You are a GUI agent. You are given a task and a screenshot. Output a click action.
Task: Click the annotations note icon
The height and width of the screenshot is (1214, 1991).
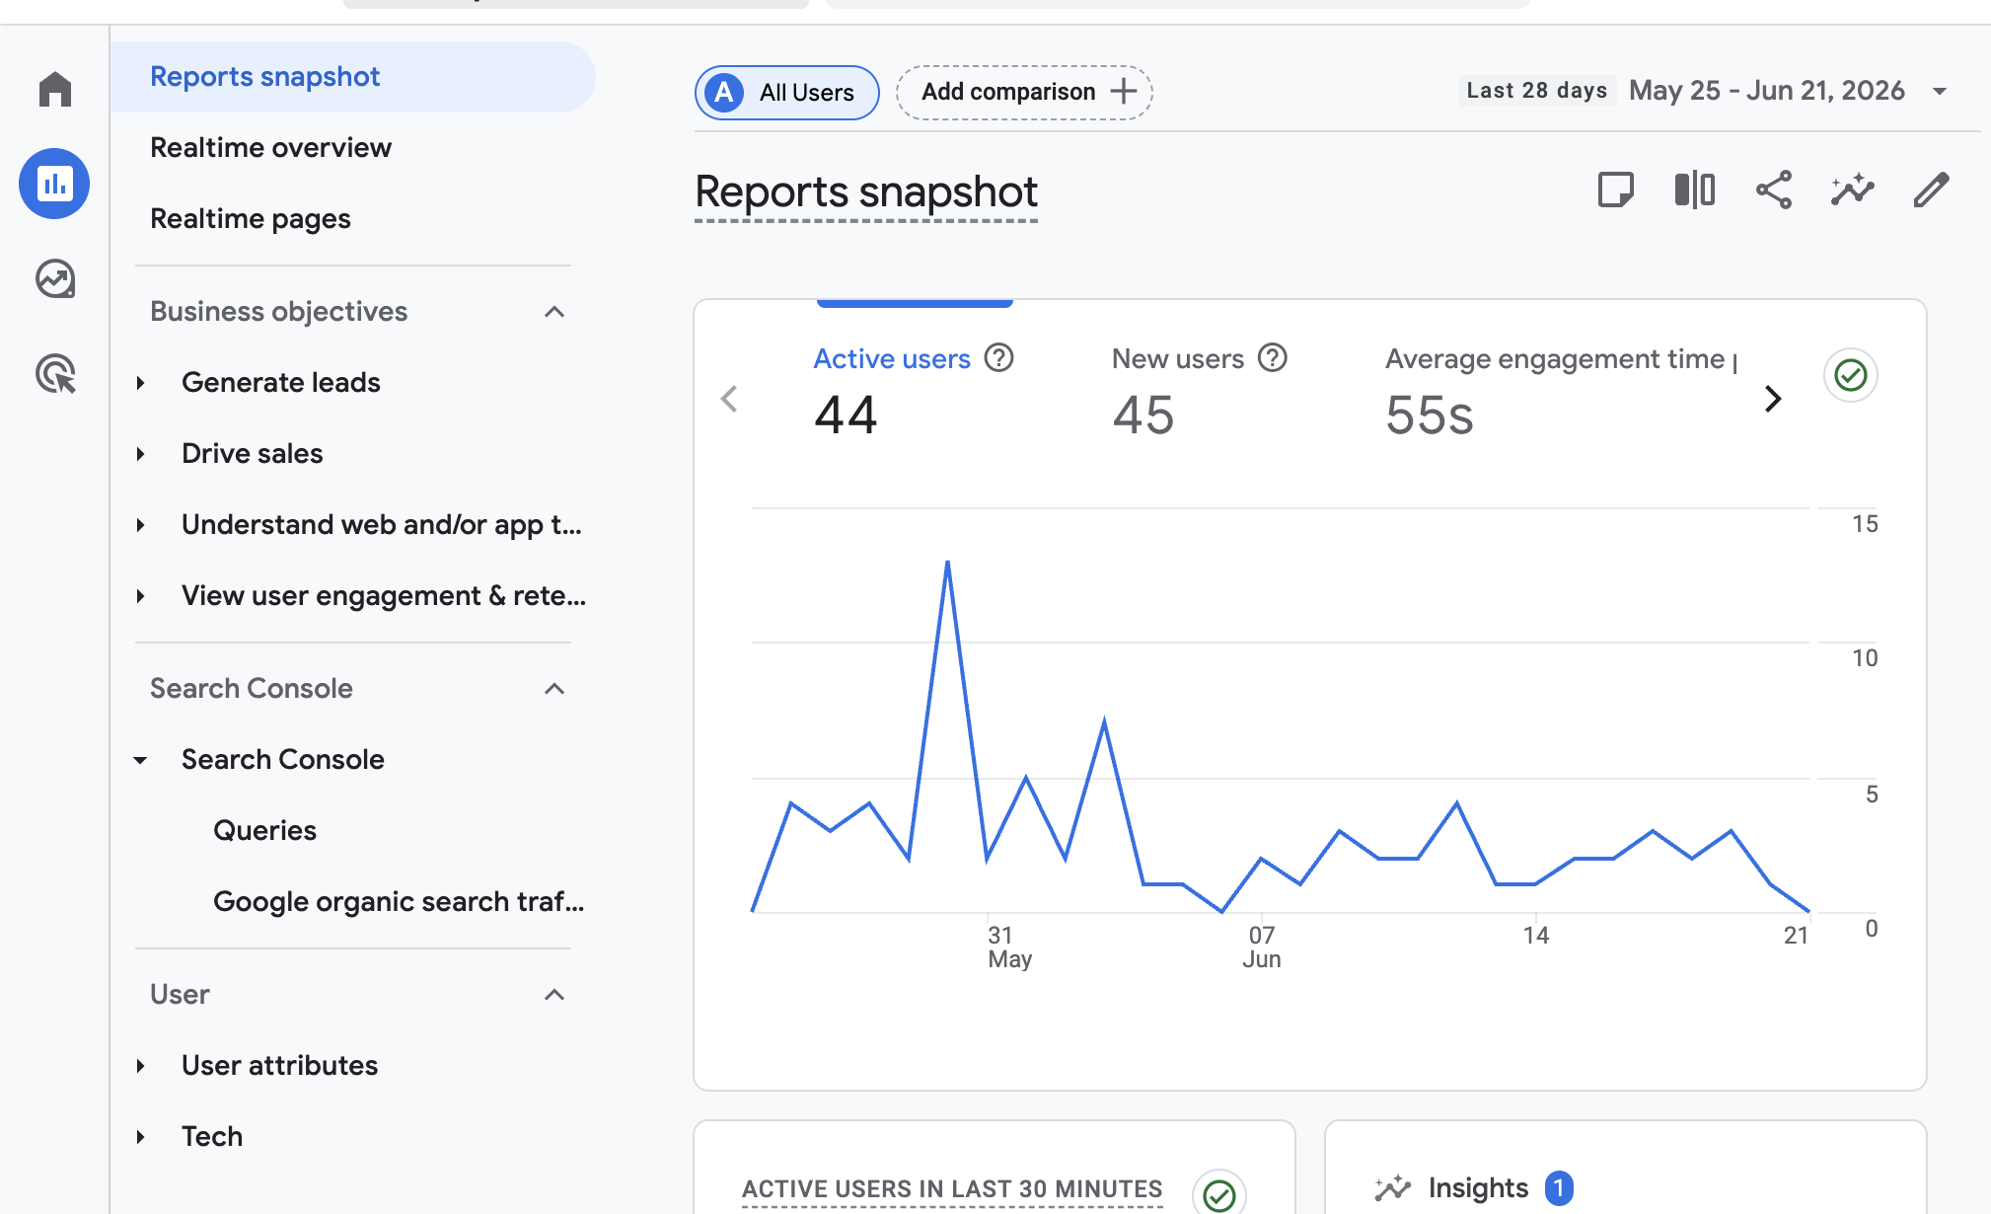1615,190
